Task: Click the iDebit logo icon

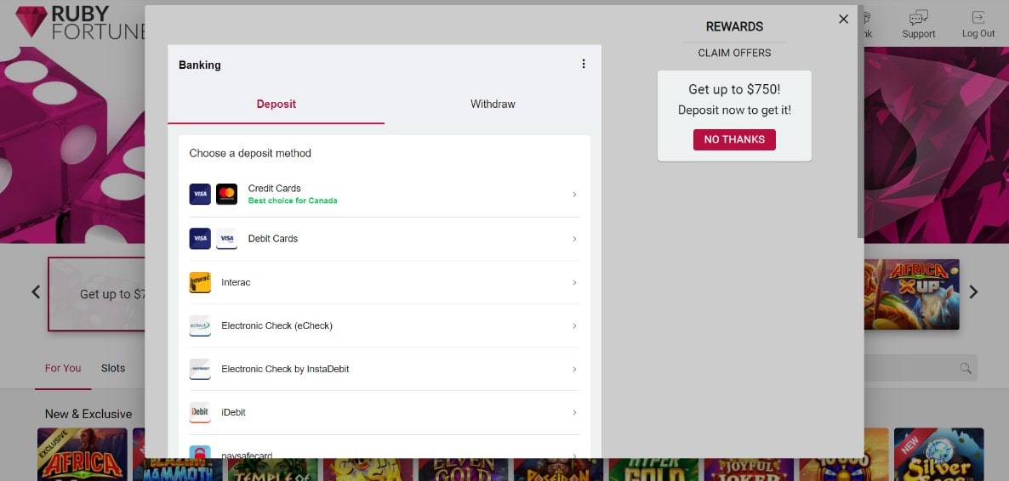Action: tap(200, 412)
